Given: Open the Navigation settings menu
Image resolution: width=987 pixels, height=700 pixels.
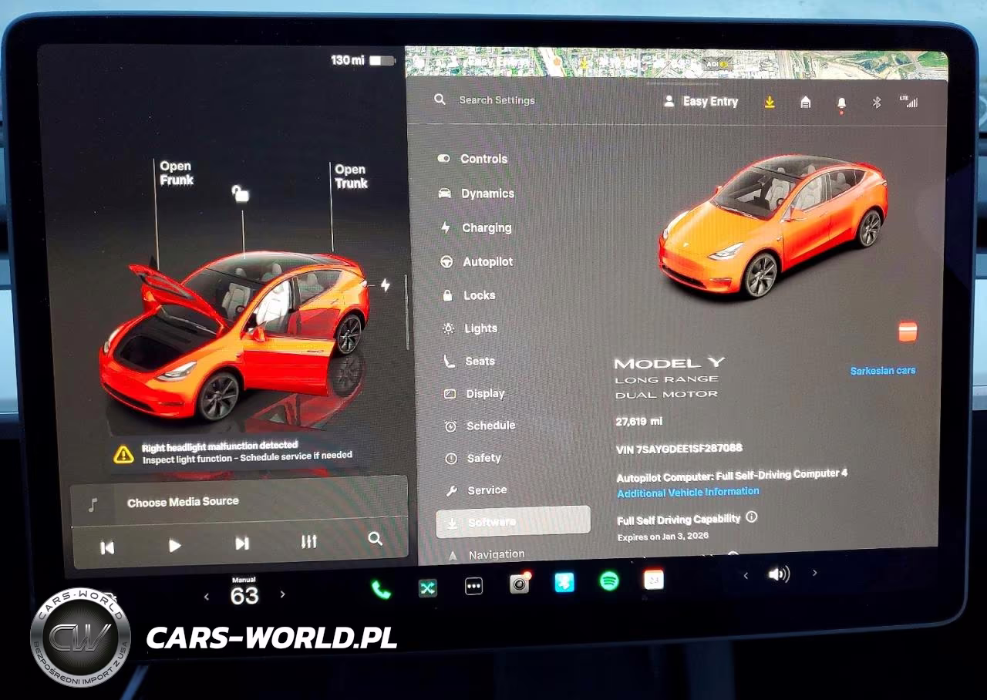Looking at the screenshot, I should [x=487, y=554].
